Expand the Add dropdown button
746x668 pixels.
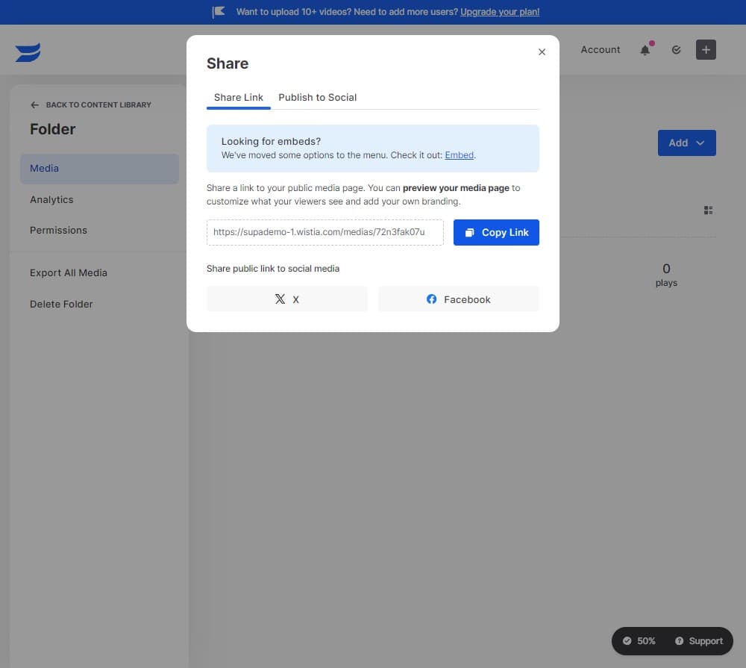[x=686, y=143]
